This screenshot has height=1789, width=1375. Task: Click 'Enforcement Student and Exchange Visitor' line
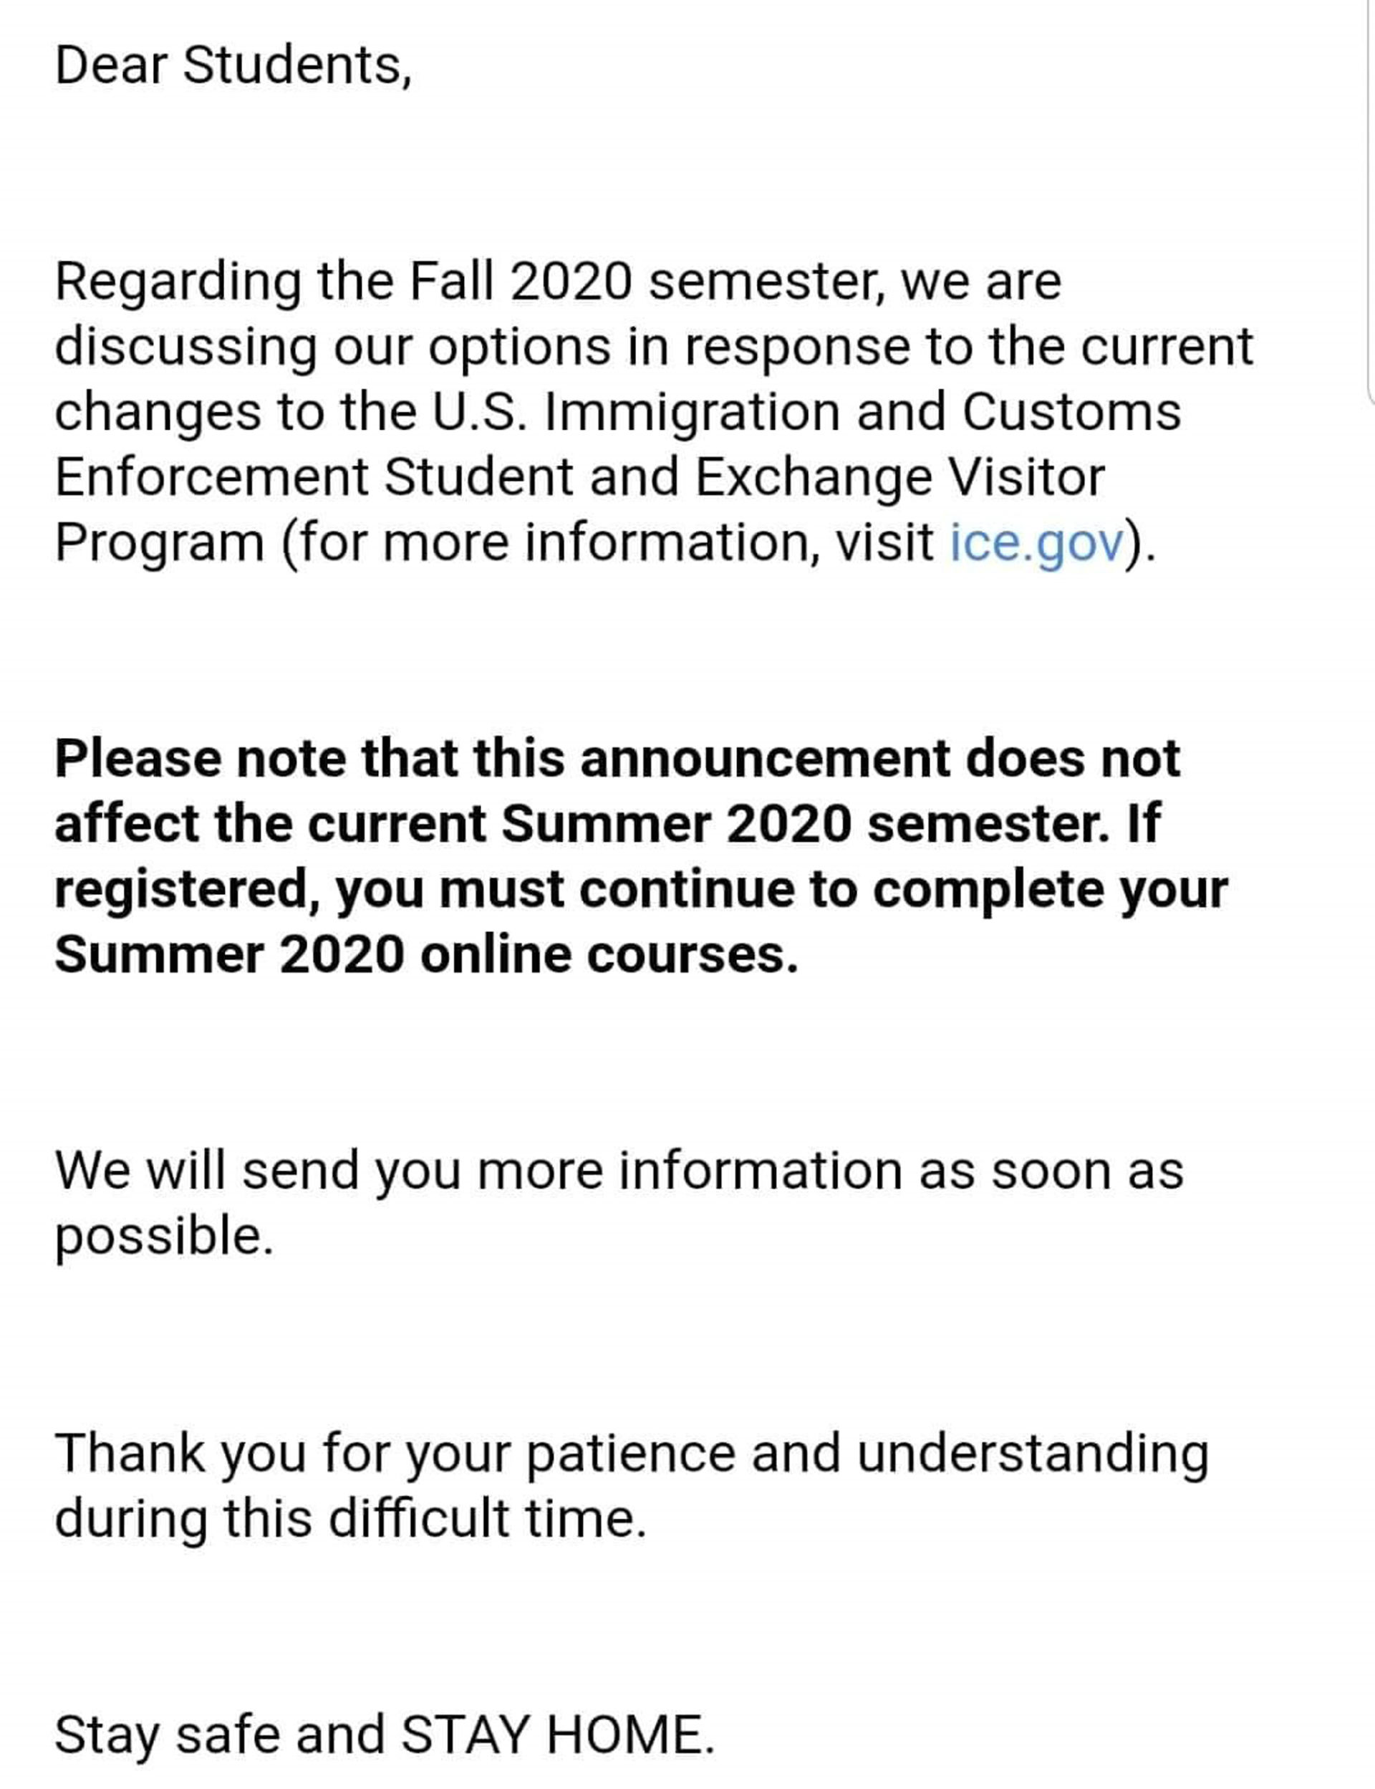[x=579, y=478]
